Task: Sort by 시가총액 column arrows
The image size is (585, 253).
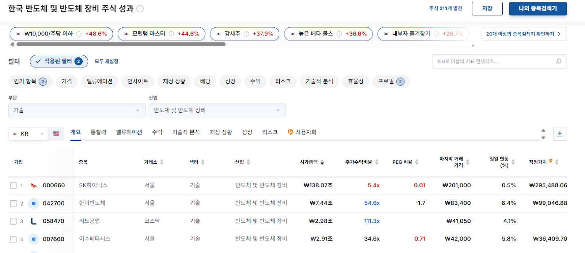Action: [322, 162]
